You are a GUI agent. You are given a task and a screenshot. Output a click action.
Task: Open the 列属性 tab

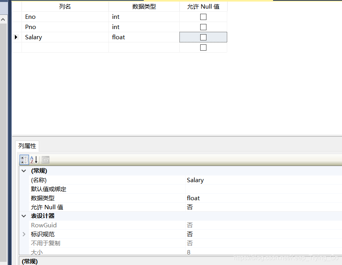(27, 146)
